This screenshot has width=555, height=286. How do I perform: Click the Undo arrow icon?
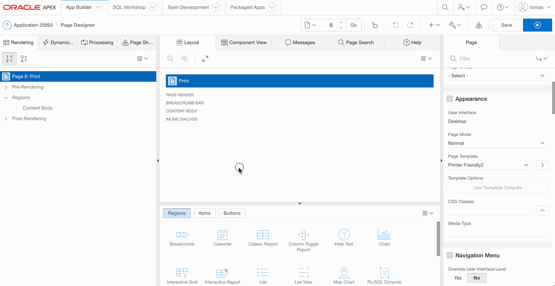(x=396, y=25)
